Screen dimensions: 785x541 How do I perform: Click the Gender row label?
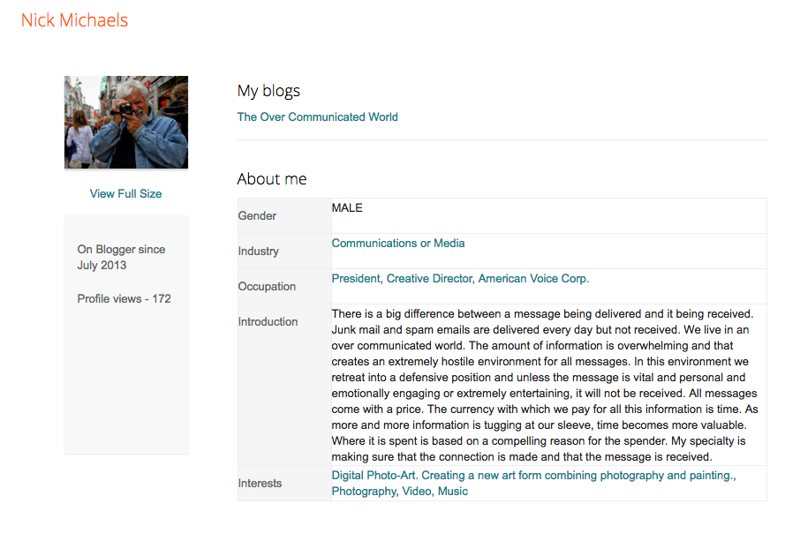click(257, 215)
